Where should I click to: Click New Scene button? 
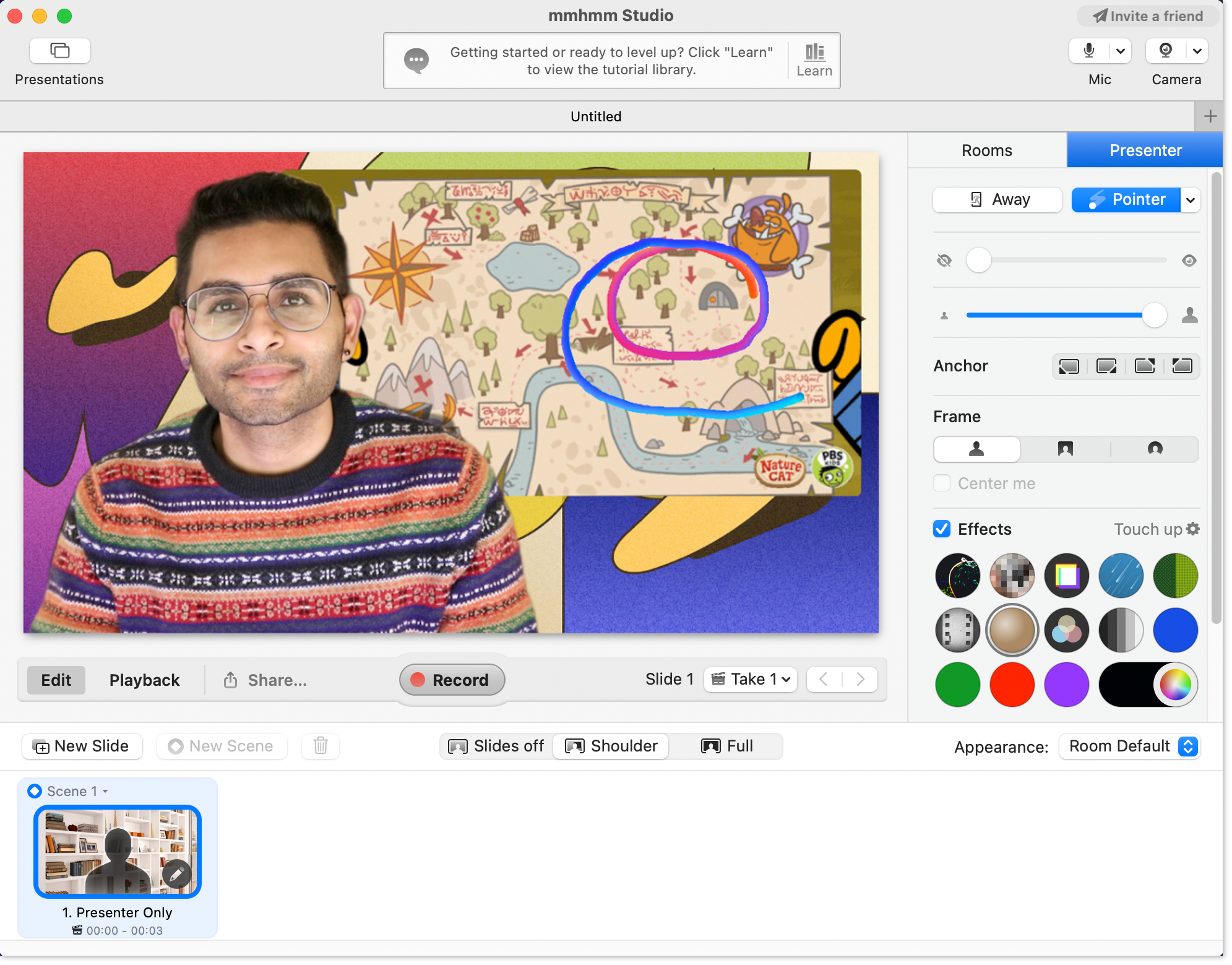pyautogui.click(x=222, y=746)
